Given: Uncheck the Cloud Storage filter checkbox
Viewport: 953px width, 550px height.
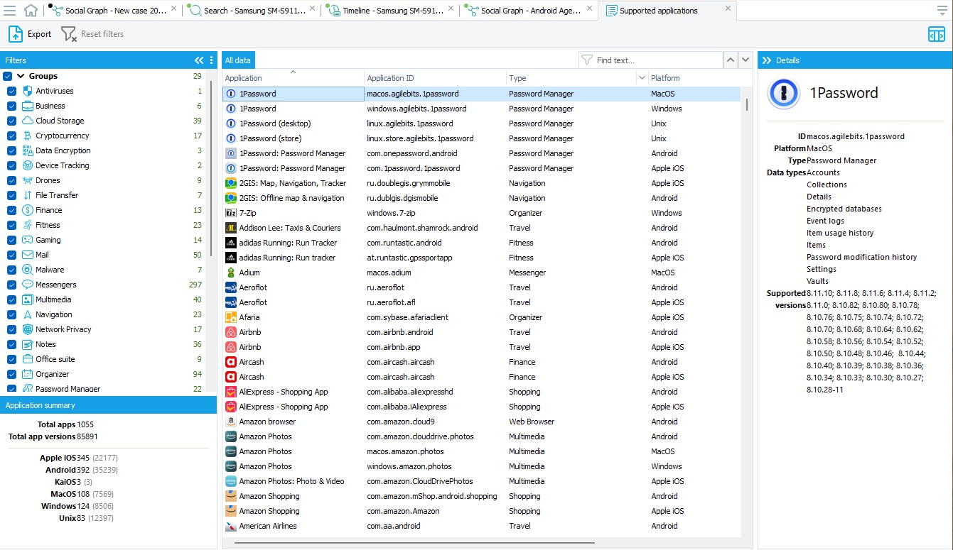Looking at the screenshot, I should pos(11,121).
